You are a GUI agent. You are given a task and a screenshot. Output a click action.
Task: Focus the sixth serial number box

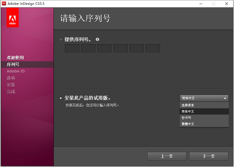pyautogui.click(x=153, y=48)
